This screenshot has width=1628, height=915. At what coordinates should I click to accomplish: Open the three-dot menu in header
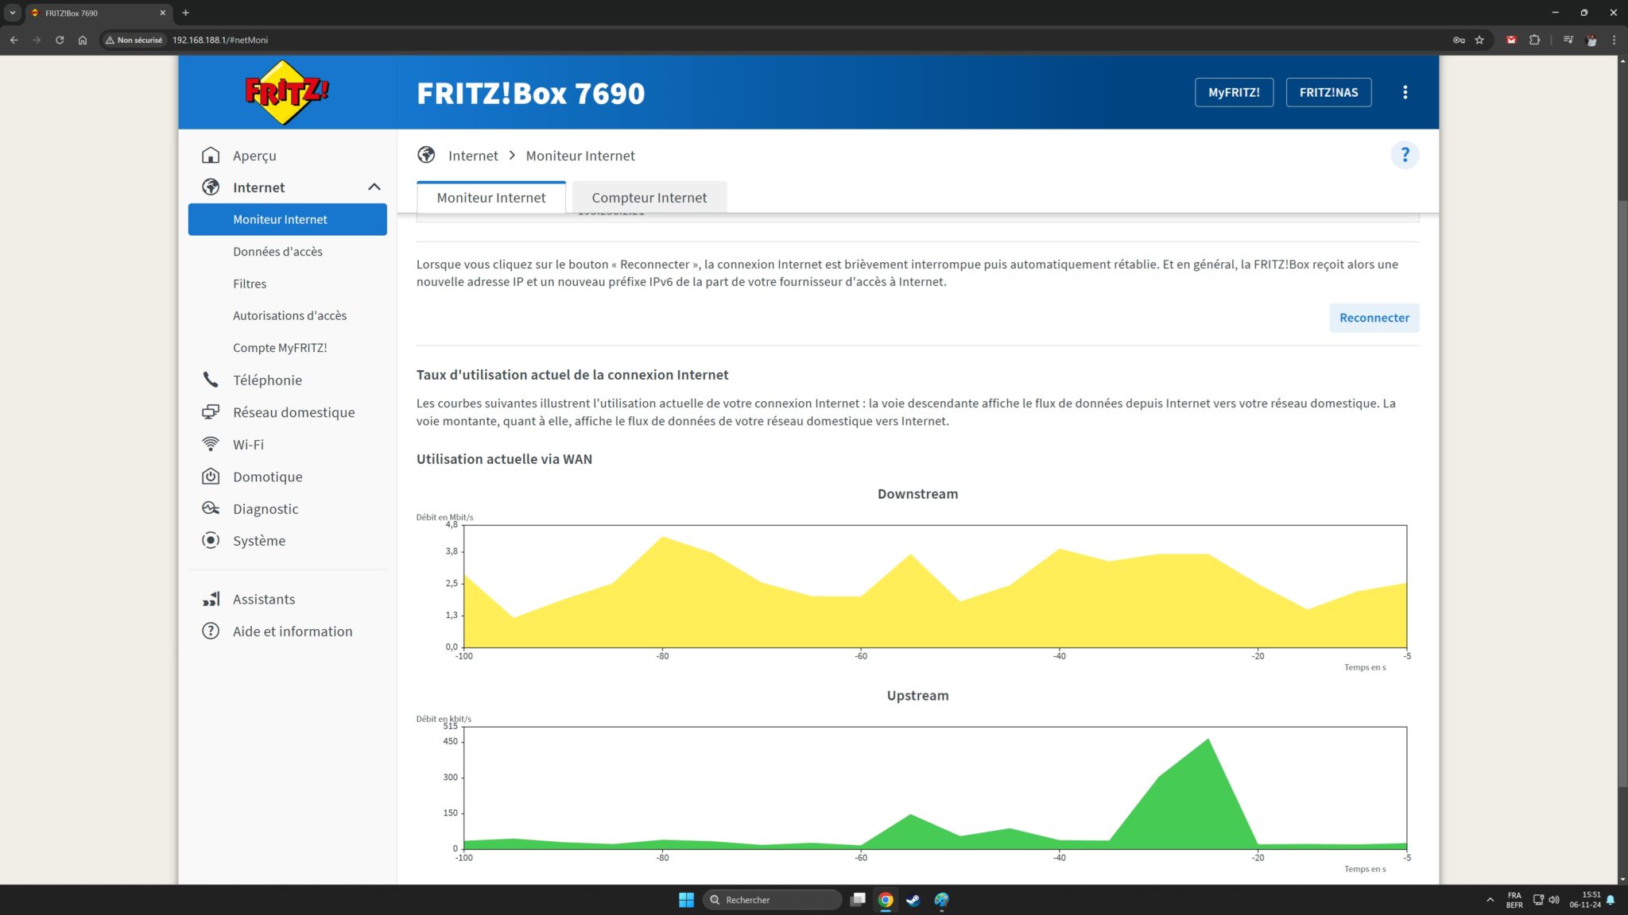(x=1405, y=92)
